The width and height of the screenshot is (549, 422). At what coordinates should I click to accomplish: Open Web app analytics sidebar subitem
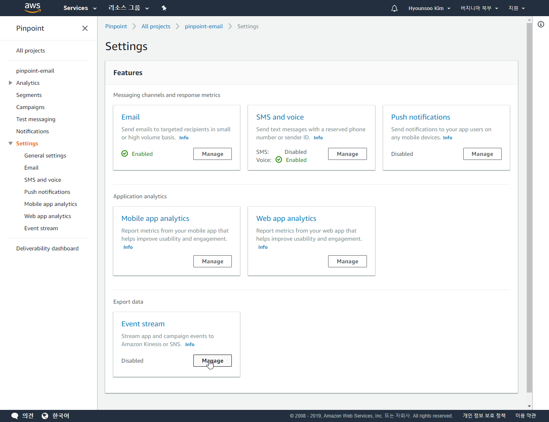tap(48, 216)
